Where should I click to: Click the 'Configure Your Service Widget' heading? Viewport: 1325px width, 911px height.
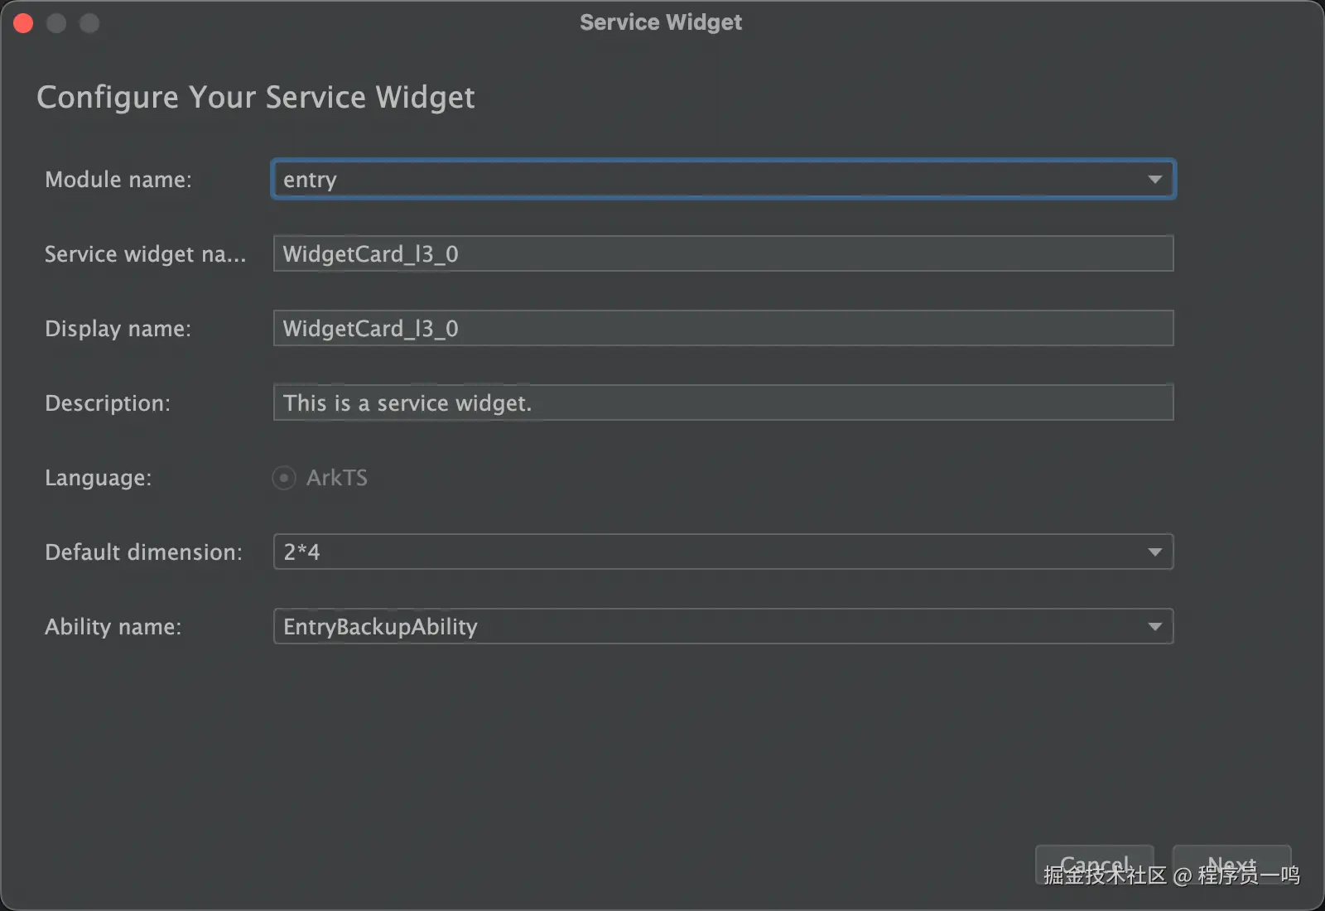256,97
